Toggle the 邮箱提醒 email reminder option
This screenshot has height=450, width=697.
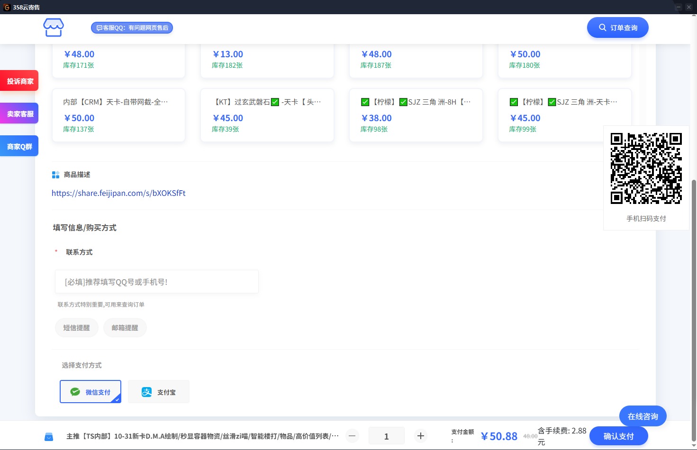coord(125,327)
